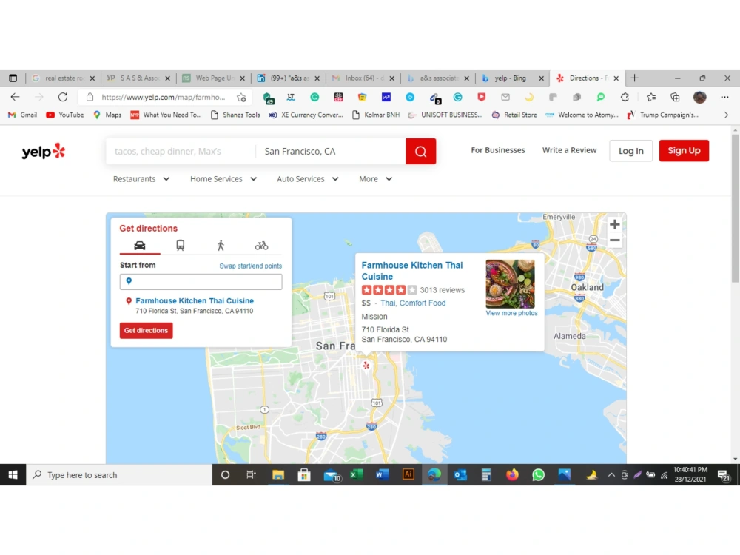Click the Yelp burst map marker
The width and height of the screenshot is (740, 555).
366,366
